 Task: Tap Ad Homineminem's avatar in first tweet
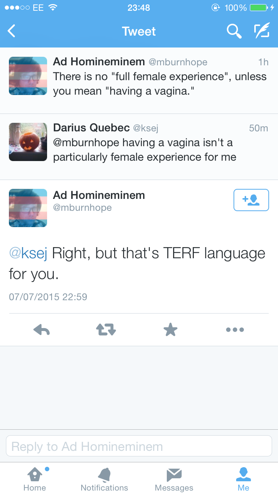pos(28,76)
